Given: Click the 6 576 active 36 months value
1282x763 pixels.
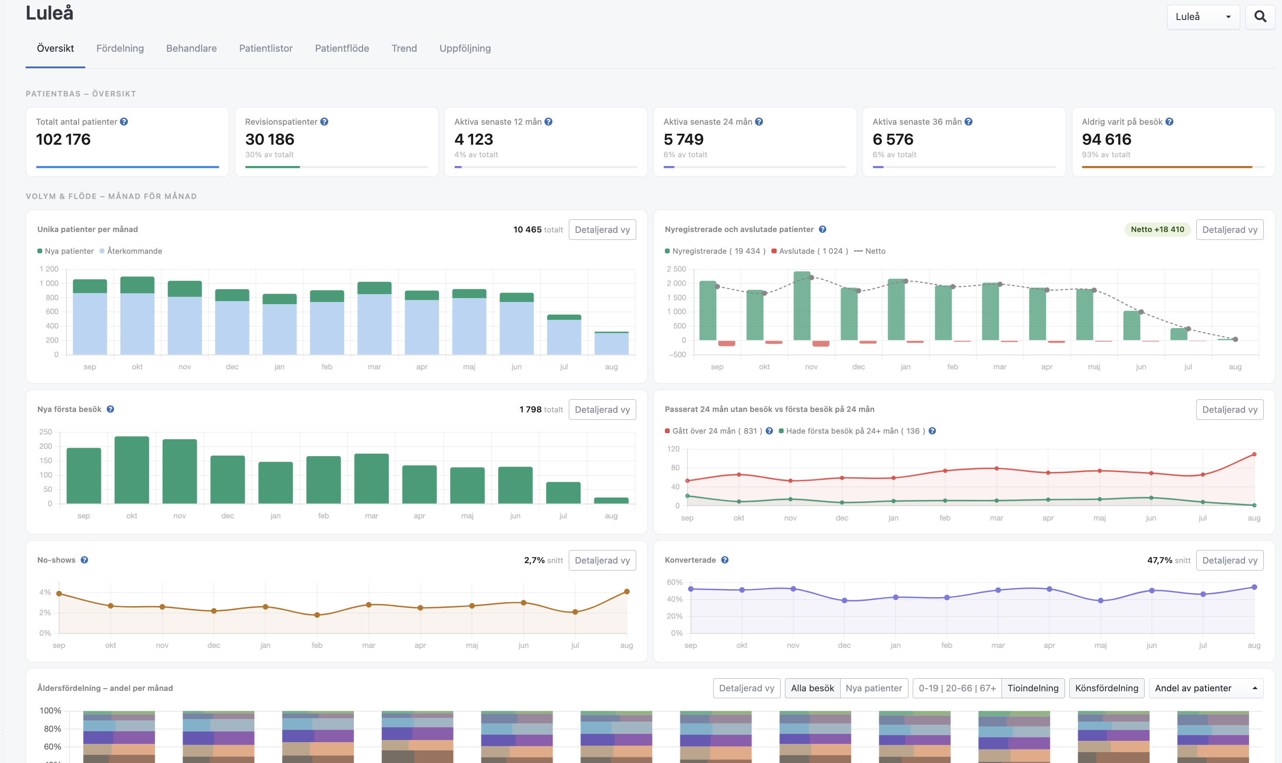Looking at the screenshot, I should coord(893,139).
